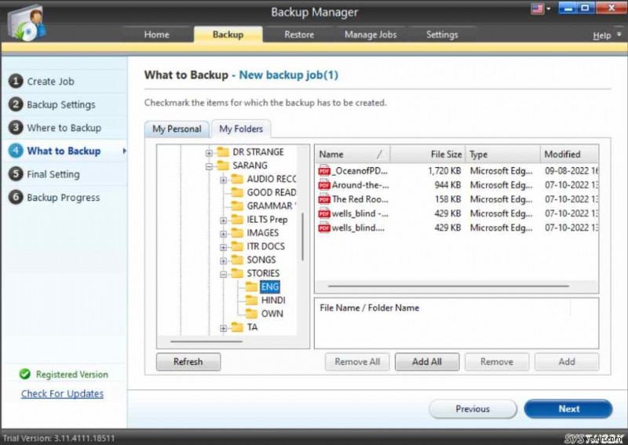
Task: Click the step 1 number icon
Action: (16, 82)
